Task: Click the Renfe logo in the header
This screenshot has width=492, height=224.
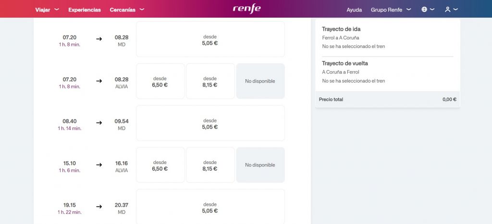Action: click(x=246, y=9)
